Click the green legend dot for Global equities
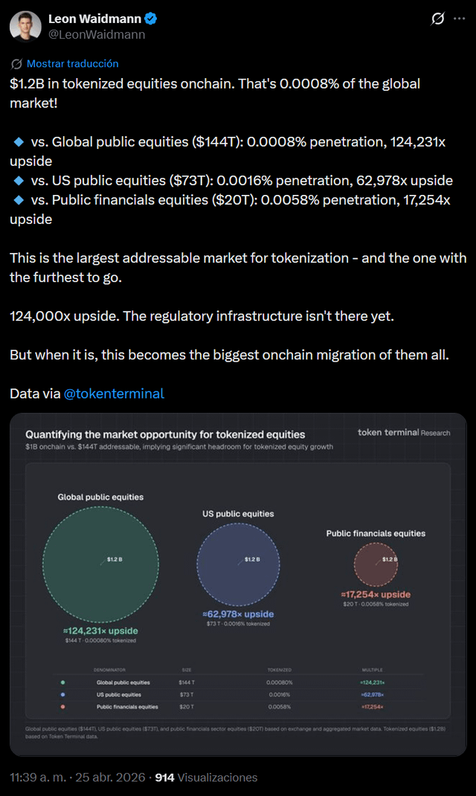The image size is (476, 796). click(x=63, y=682)
